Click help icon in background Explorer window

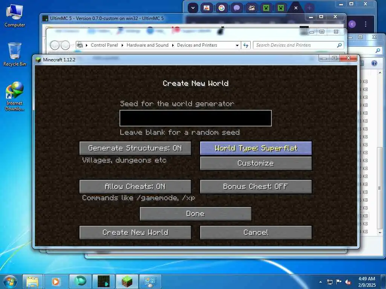pos(374,63)
